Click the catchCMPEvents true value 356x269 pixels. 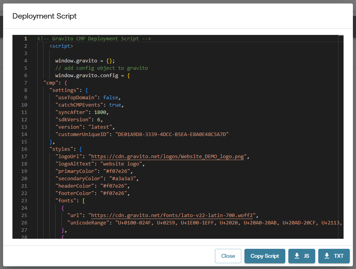click(x=115, y=105)
